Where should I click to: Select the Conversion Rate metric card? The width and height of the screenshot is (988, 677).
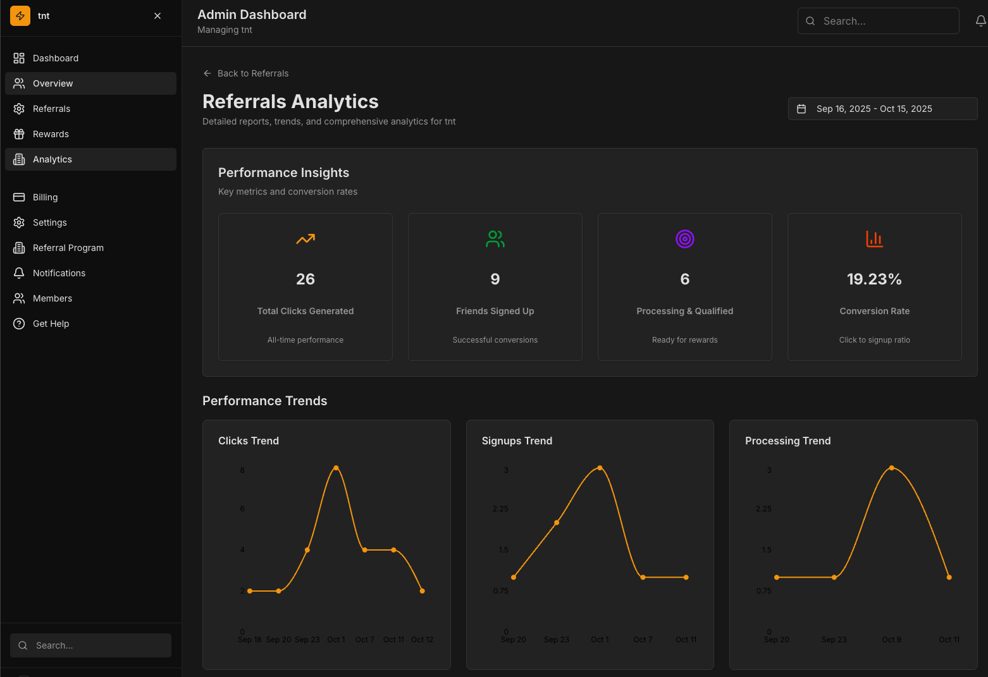(874, 287)
